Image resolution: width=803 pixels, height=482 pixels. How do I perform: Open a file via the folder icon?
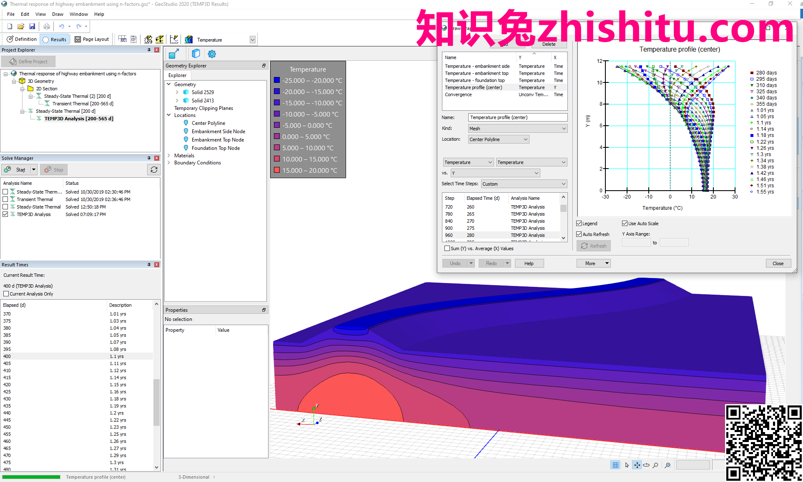(21, 26)
